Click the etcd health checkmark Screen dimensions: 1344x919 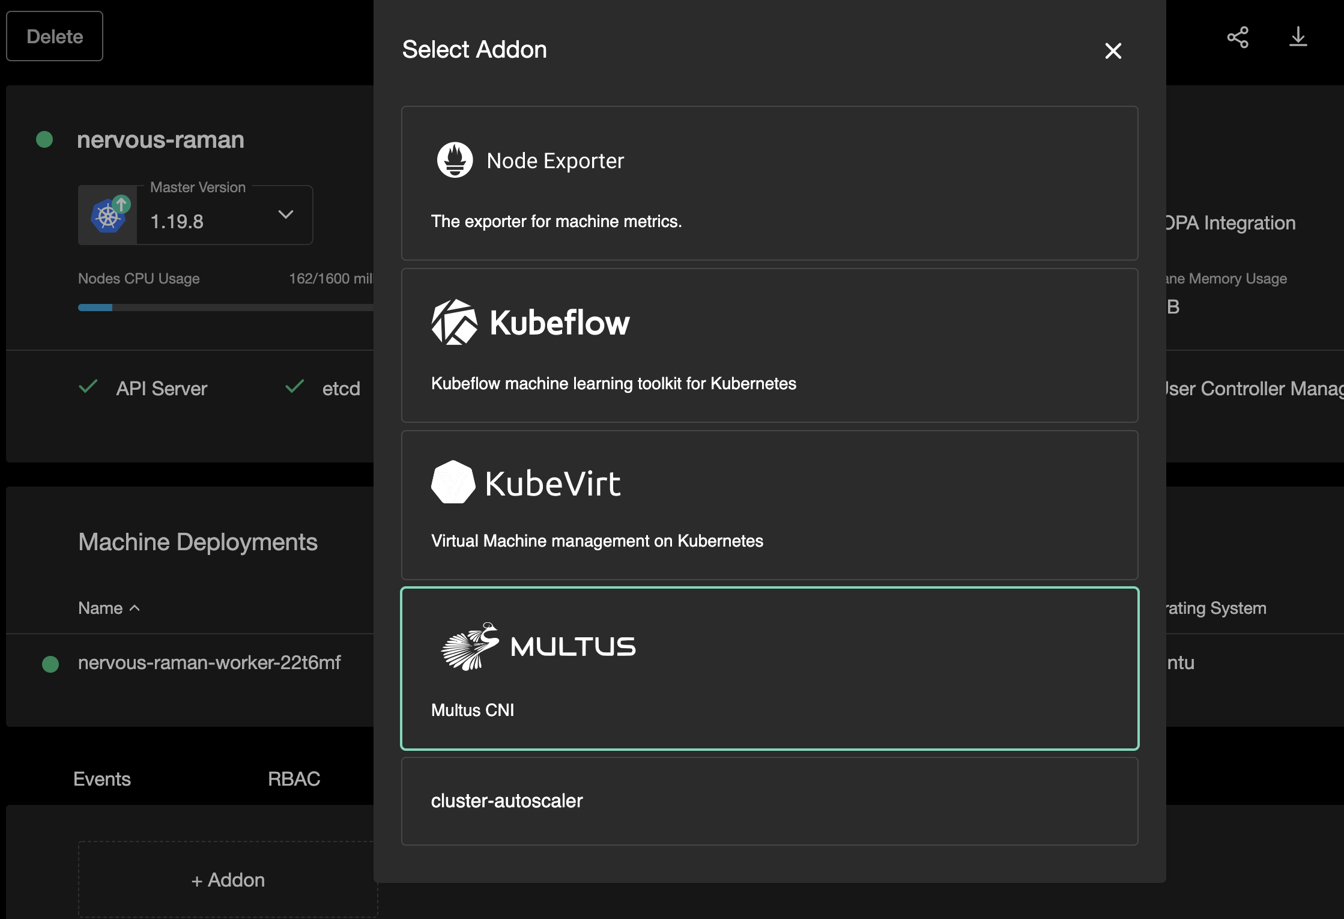click(x=294, y=387)
